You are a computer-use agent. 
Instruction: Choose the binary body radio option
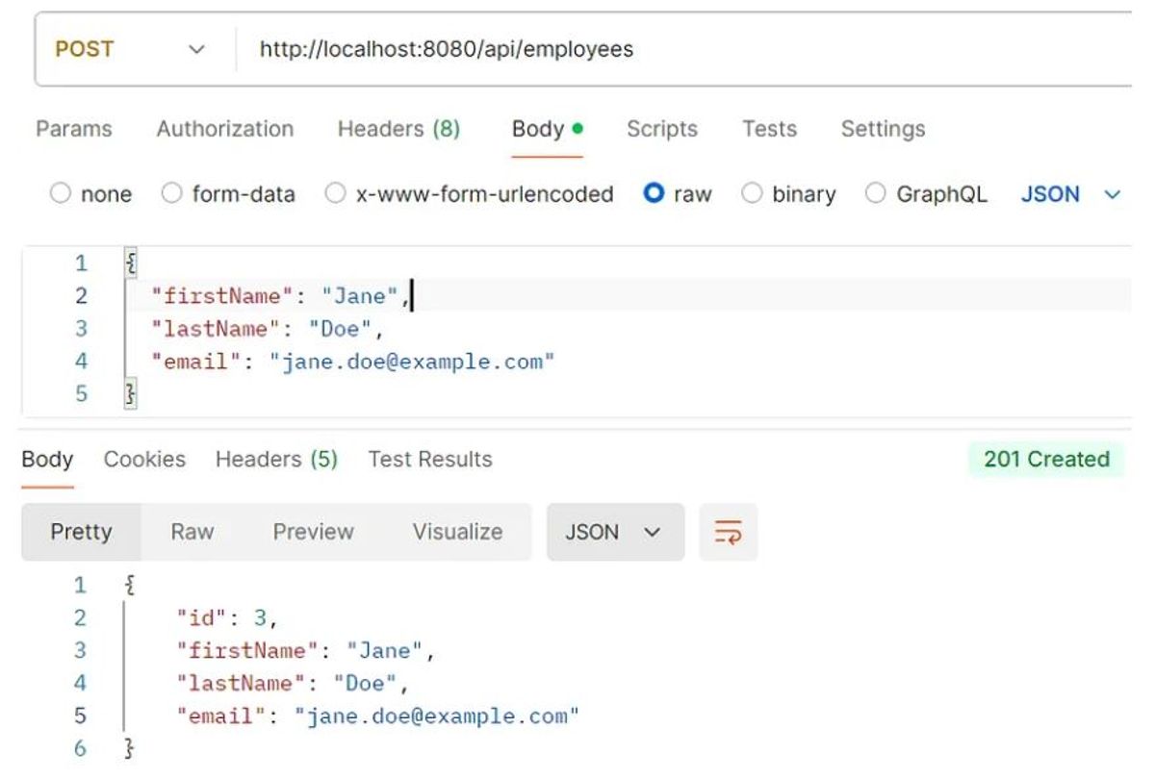pos(752,194)
